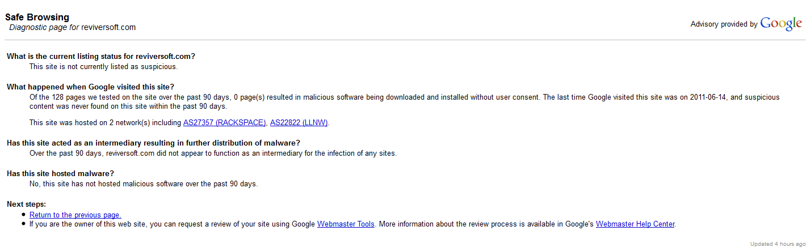Open Google Webmaster Tools link
The width and height of the screenshot is (811, 252).
click(x=346, y=224)
